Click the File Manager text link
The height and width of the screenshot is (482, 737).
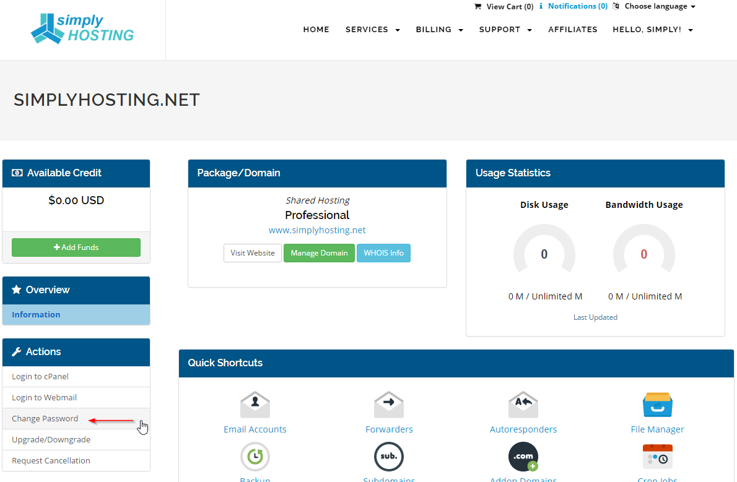658,429
